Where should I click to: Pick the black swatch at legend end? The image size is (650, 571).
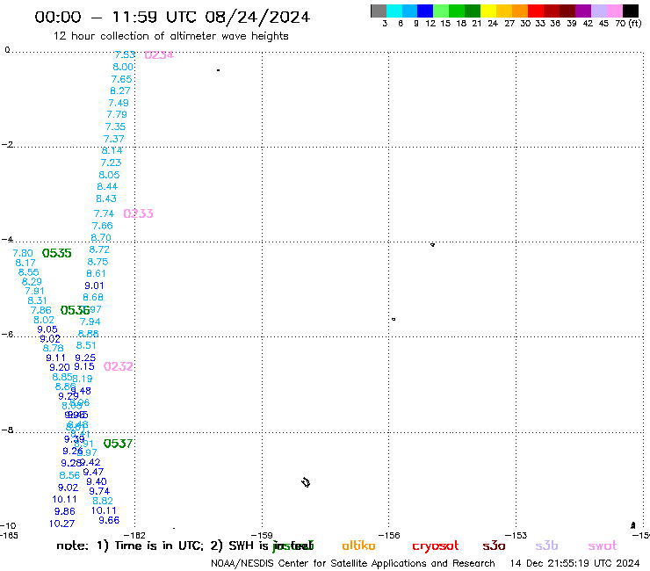[x=631, y=11]
